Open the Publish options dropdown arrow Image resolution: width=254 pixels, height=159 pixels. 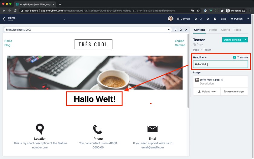coord(248,19)
